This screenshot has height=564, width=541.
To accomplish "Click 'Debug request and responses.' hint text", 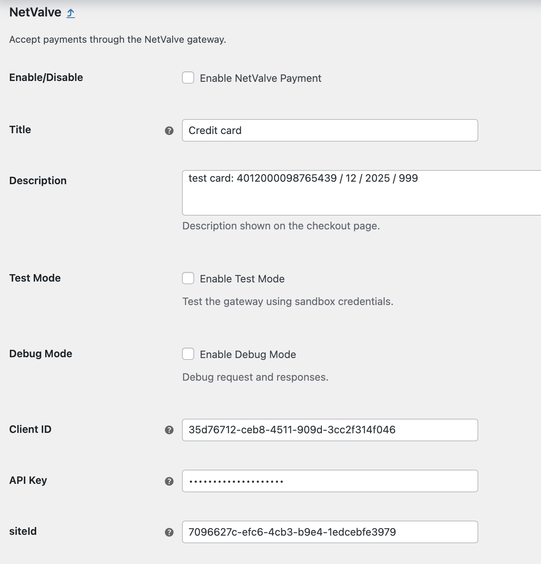I will [x=255, y=377].
